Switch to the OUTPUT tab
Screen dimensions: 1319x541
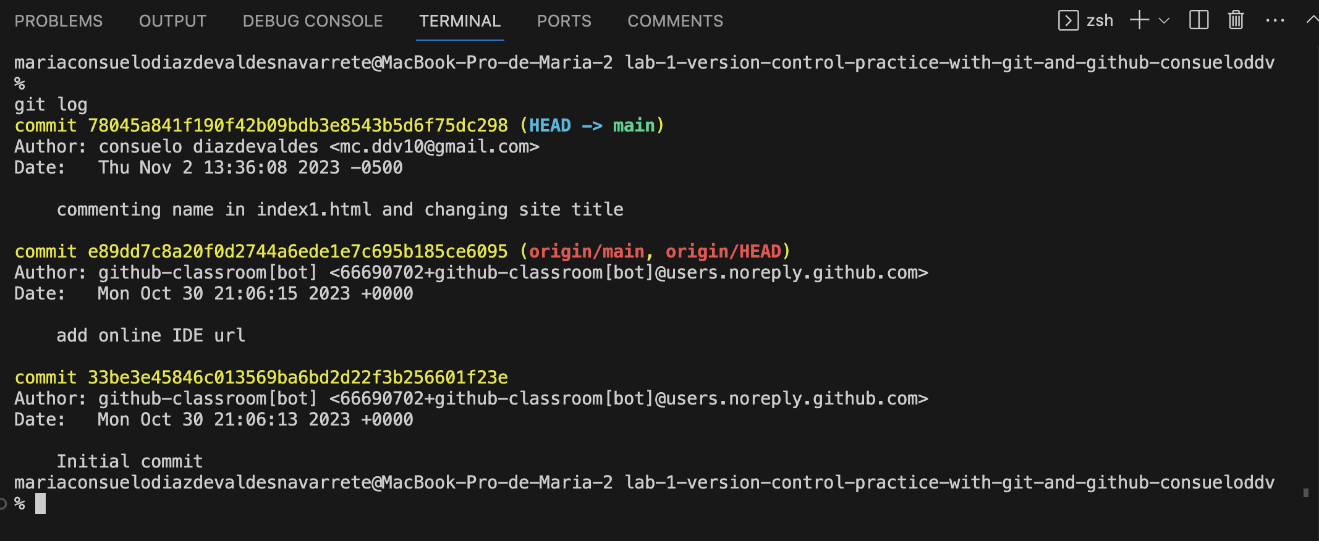pos(172,21)
